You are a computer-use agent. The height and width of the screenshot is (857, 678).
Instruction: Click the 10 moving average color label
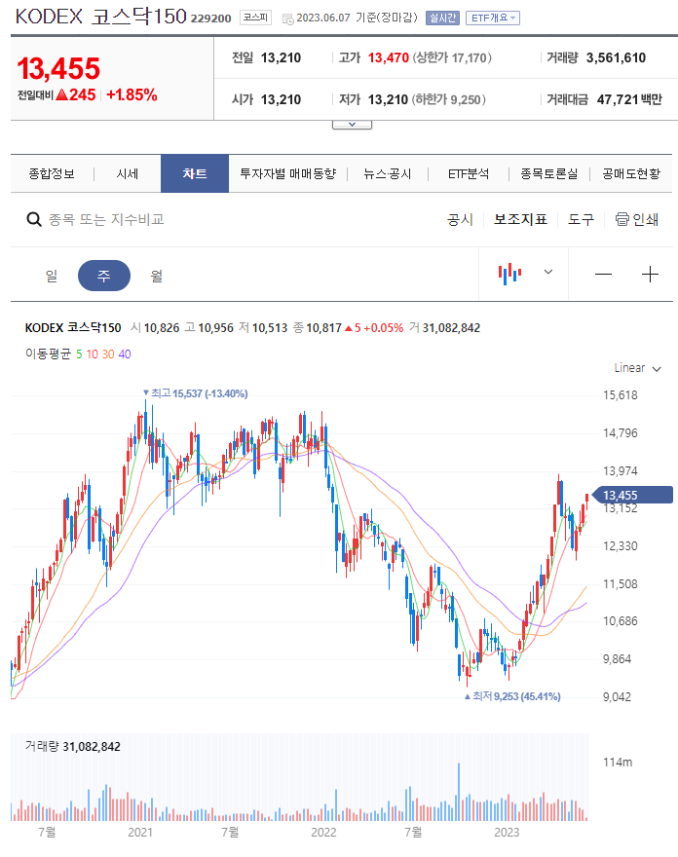pyautogui.click(x=92, y=354)
